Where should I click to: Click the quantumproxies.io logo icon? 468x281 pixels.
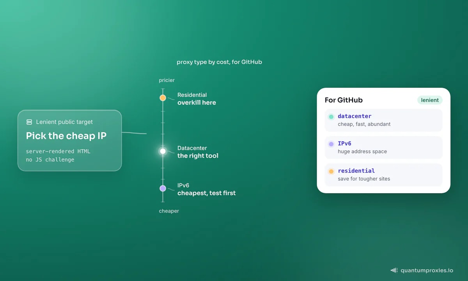(x=394, y=270)
